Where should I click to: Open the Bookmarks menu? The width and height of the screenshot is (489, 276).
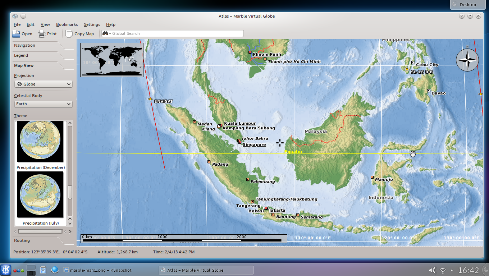(x=67, y=24)
